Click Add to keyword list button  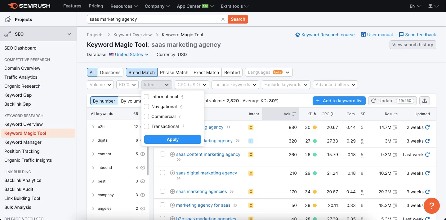click(x=339, y=101)
